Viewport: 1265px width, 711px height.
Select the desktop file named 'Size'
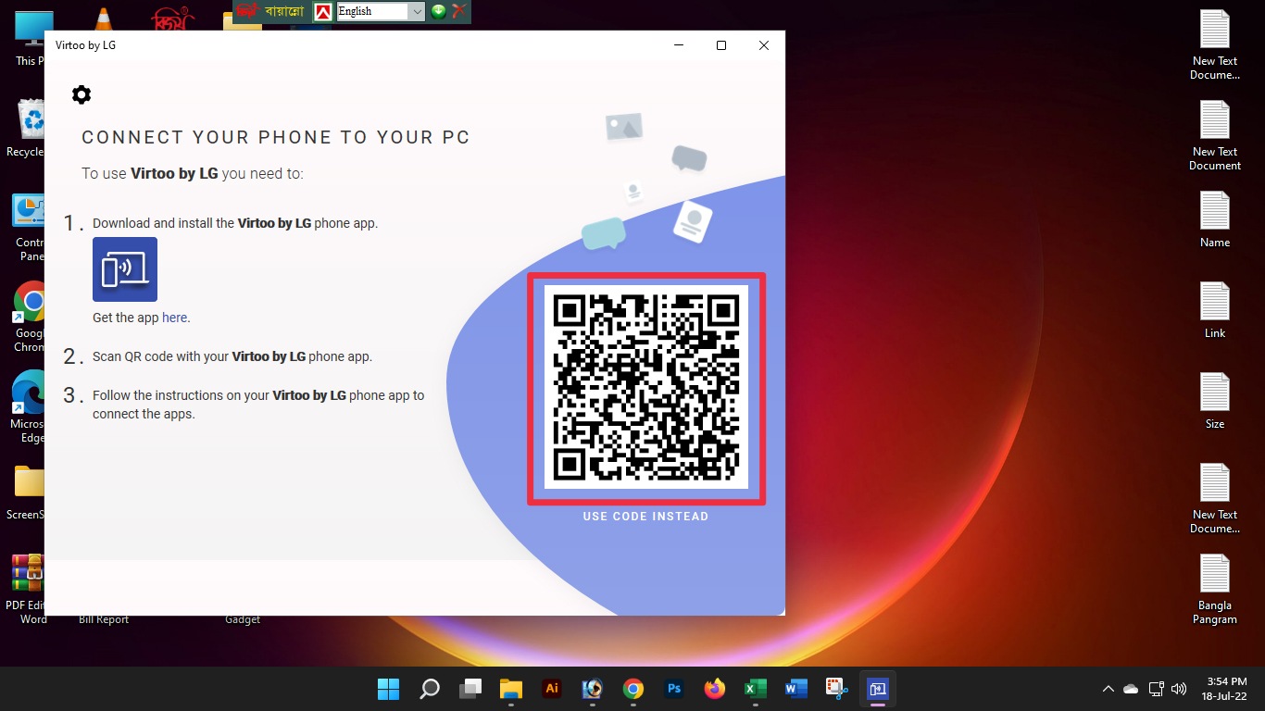pyautogui.click(x=1215, y=401)
